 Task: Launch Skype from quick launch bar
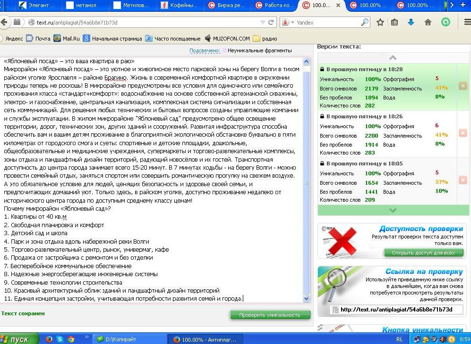click(60, 339)
